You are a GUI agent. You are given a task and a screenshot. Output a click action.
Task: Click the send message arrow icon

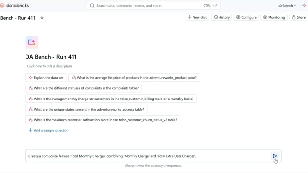tap(275, 156)
